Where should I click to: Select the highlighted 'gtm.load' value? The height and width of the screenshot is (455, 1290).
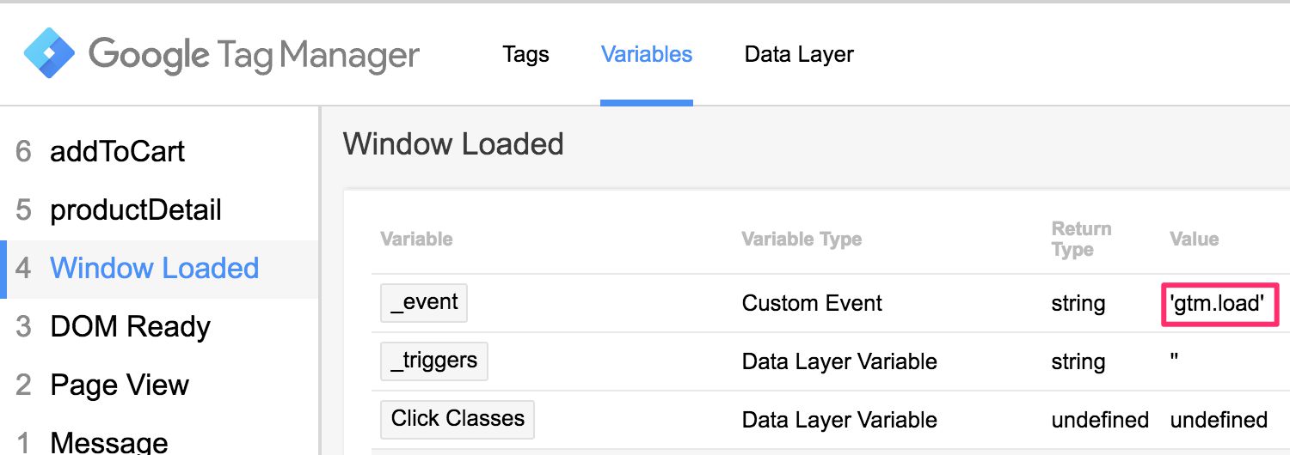pos(1220,303)
